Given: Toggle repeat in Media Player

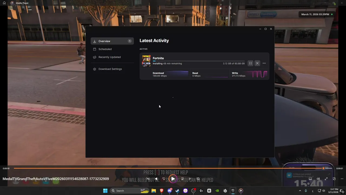Looking at the screenshot, I should pos(198,179).
